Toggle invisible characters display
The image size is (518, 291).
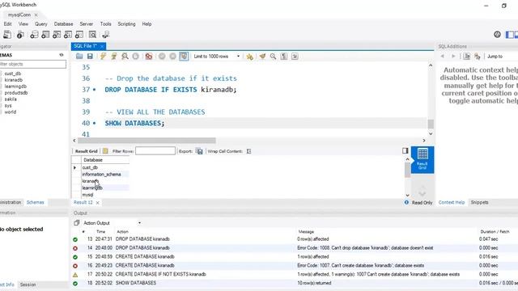284,57
